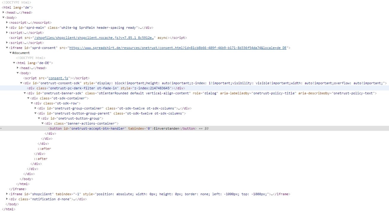Click the z-index:2147483645 style value
Screen dimensions: 389x213
152,88
